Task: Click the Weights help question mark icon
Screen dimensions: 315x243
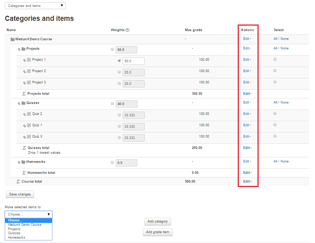Action: pyautogui.click(x=127, y=30)
